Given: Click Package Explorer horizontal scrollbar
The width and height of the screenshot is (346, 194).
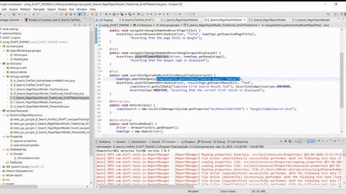Looking at the screenshot, I should coord(19,187).
